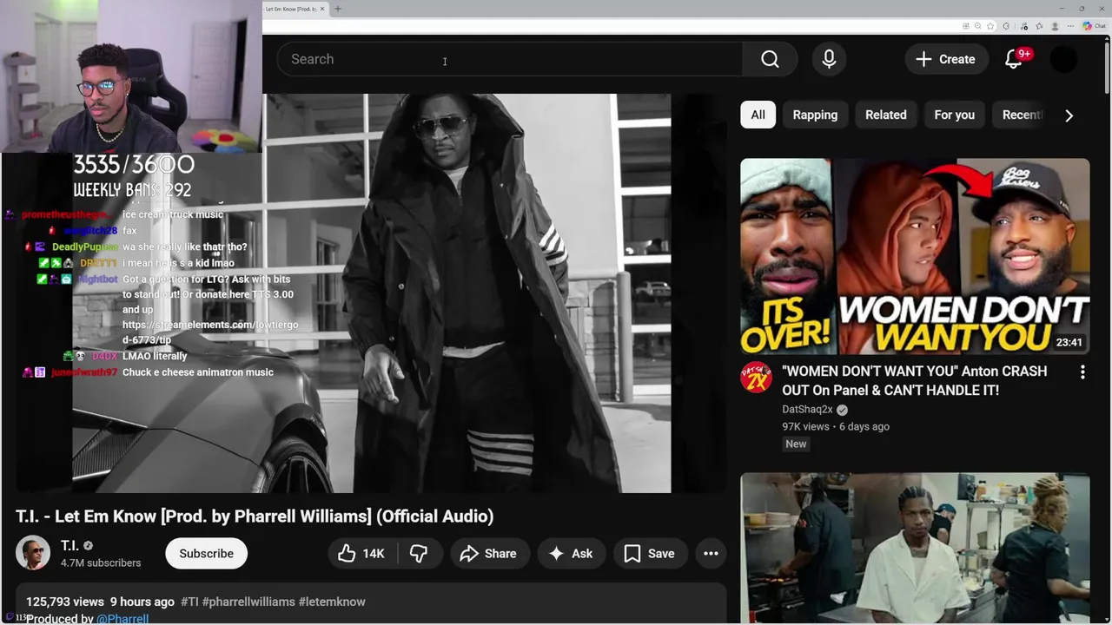Save the video to a playlist
Viewport: 1112px width, 625px height.
[650, 554]
